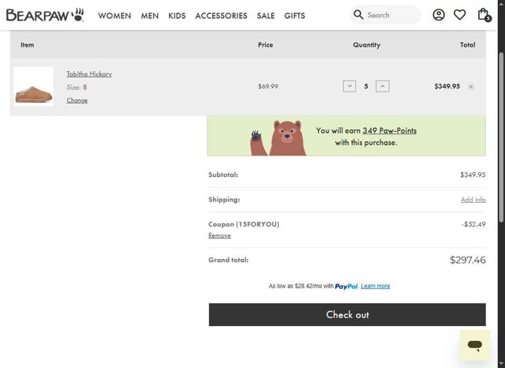Click the Total column header
The height and width of the screenshot is (368, 505).
point(467,45)
